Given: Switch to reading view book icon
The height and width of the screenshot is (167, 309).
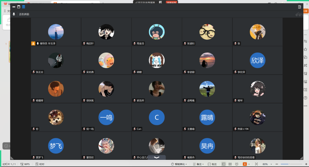Looking at the screenshot, I should 237,164.
